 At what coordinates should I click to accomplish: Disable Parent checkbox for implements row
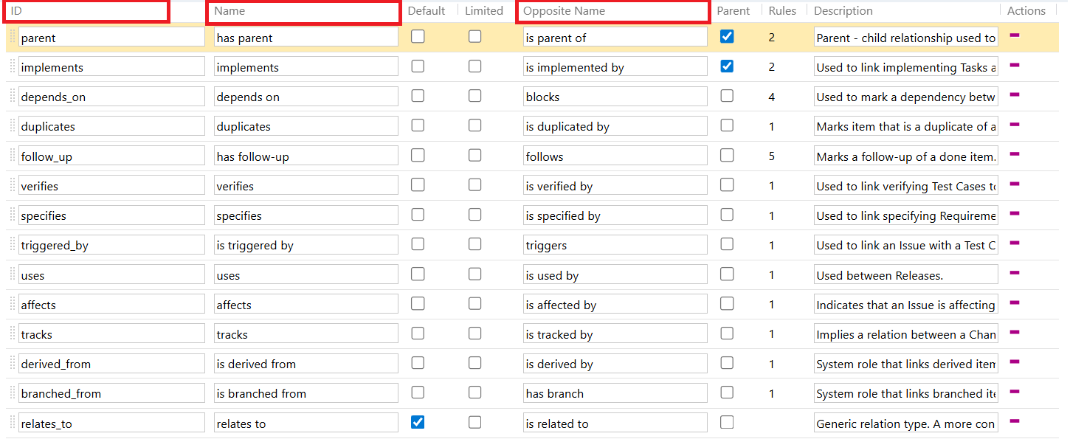click(727, 66)
